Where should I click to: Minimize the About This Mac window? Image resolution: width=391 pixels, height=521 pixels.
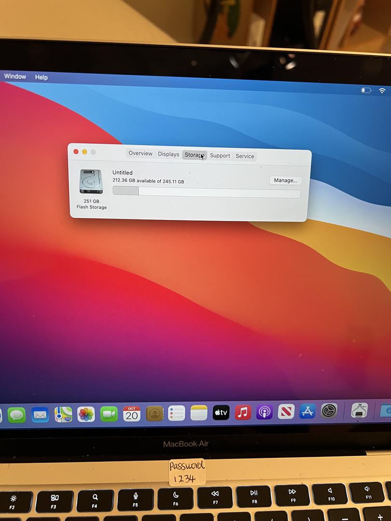coord(84,152)
